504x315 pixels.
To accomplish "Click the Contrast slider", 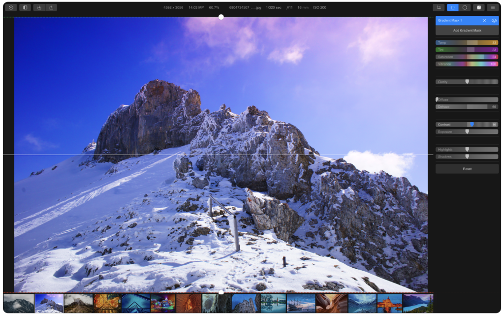I will point(467,125).
